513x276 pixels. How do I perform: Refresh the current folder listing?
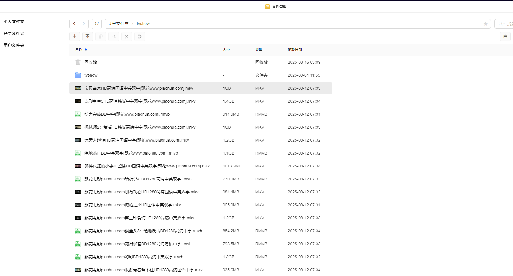[97, 24]
